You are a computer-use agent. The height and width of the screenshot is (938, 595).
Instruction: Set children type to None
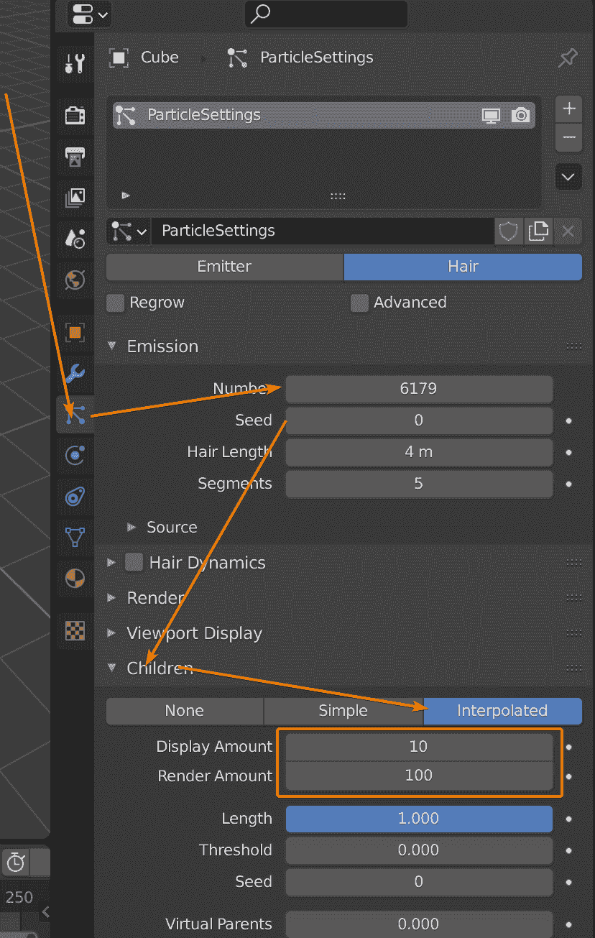click(x=185, y=711)
